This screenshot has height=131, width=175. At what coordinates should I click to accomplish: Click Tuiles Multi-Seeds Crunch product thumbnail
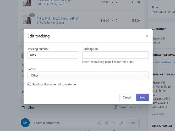pos(27,20)
